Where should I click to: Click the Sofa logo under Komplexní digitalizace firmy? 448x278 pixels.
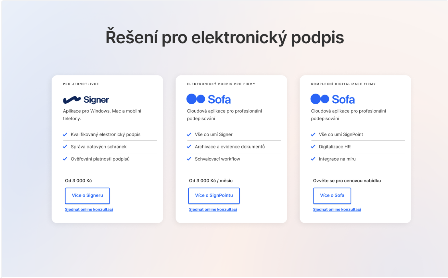click(332, 99)
